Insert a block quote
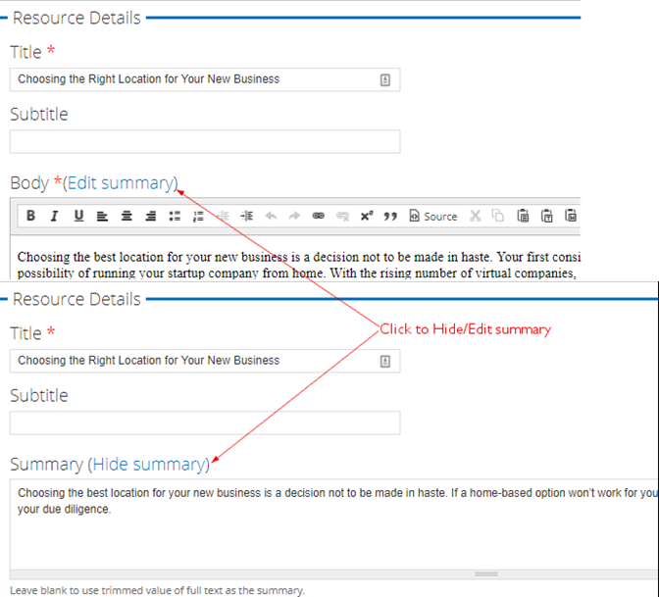This screenshot has width=659, height=597. click(390, 216)
